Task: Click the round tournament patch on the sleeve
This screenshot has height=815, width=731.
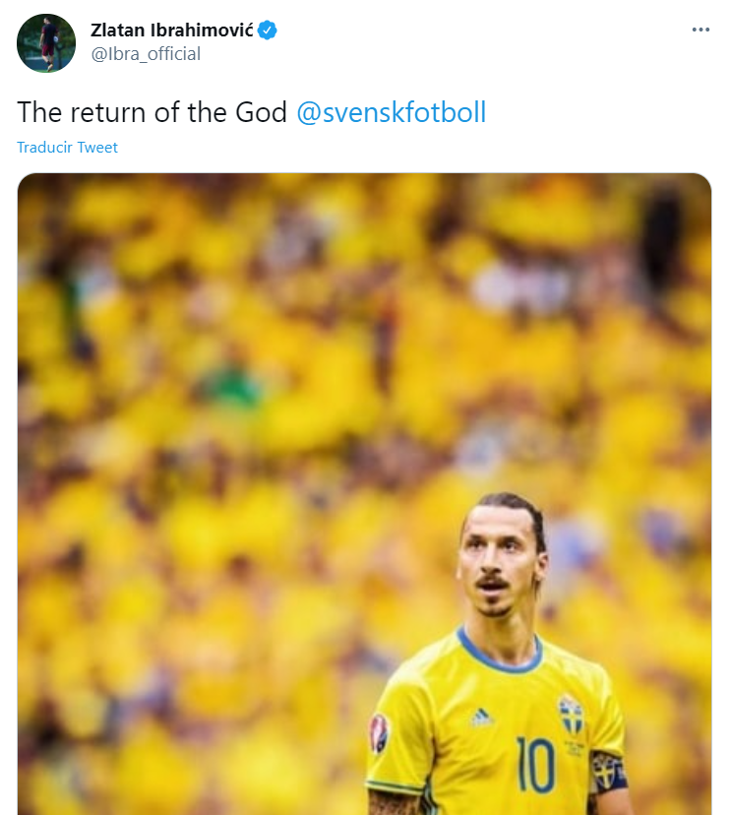Action: coord(379,733)
